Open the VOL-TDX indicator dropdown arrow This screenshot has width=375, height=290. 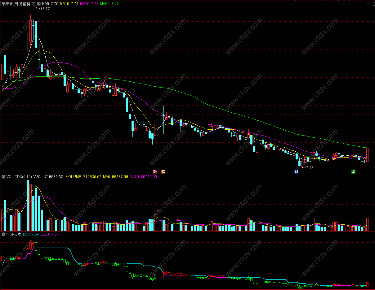pos(3,177)
